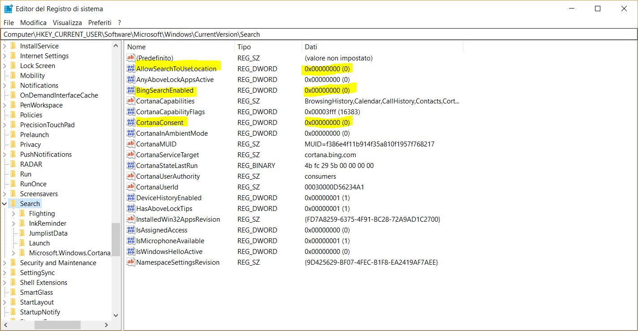Open the Modifica menu
Viewport: 638px width, 331px height.
[x=33, y=22]
